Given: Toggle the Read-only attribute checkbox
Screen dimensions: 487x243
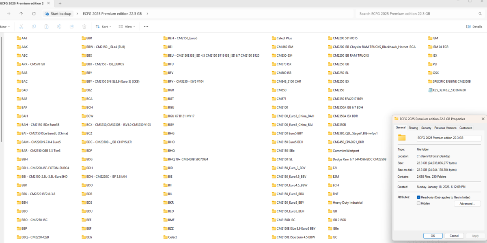Looking at the screenshot, I should pyautogui.click(x=419, y=197).
